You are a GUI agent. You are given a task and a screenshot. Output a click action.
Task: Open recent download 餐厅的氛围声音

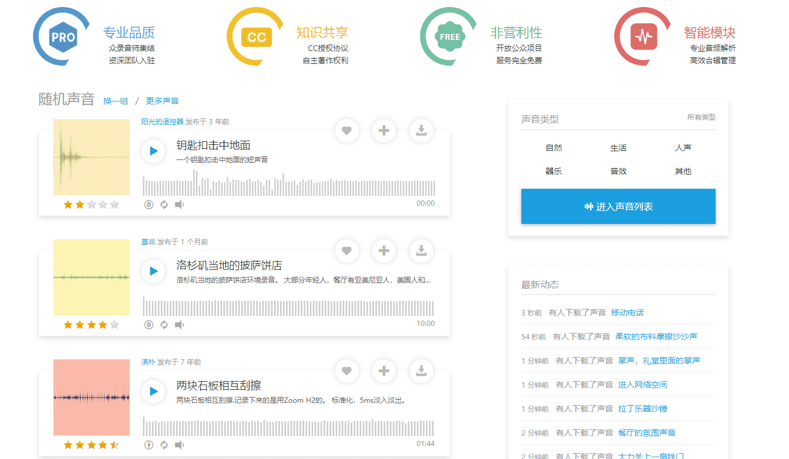647,433
